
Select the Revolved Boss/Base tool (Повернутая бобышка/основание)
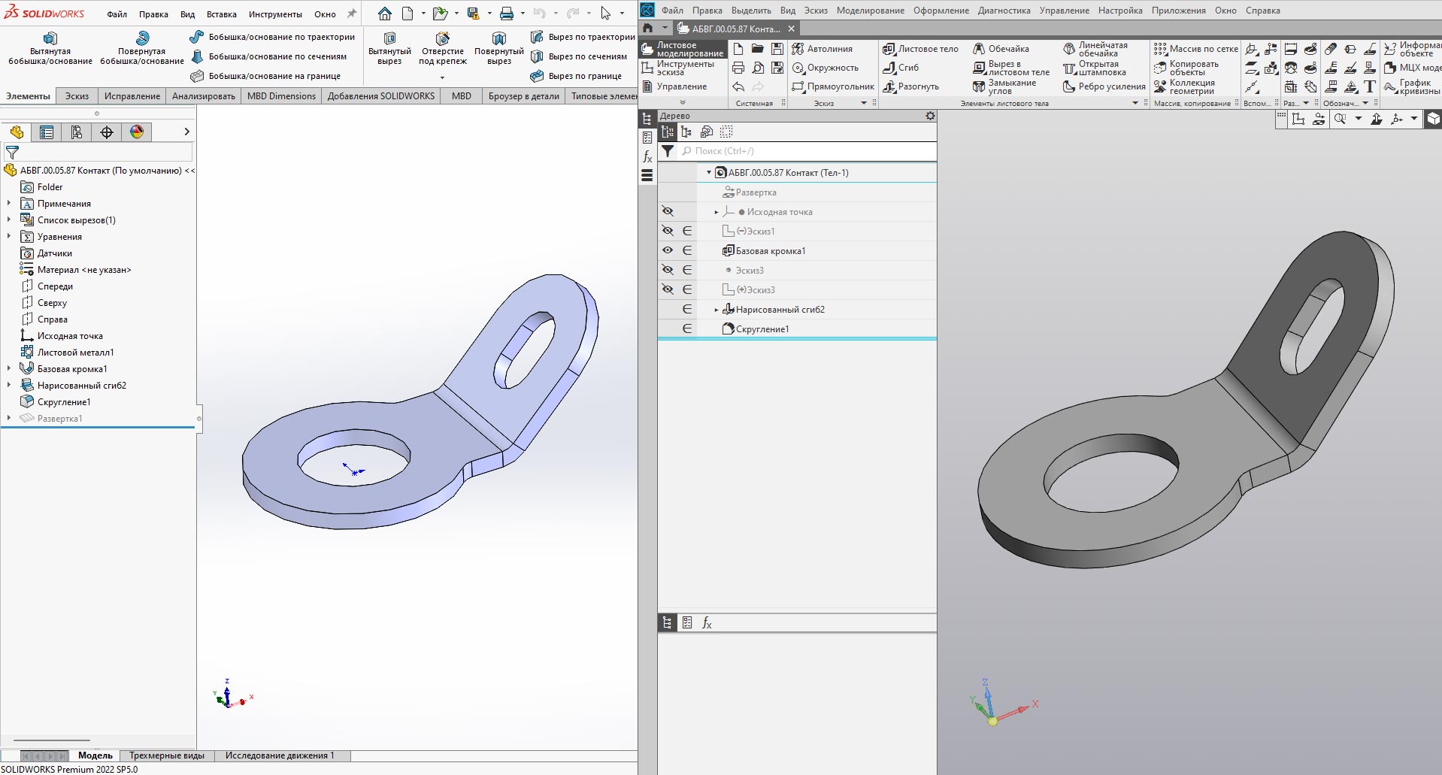[142, 39]
